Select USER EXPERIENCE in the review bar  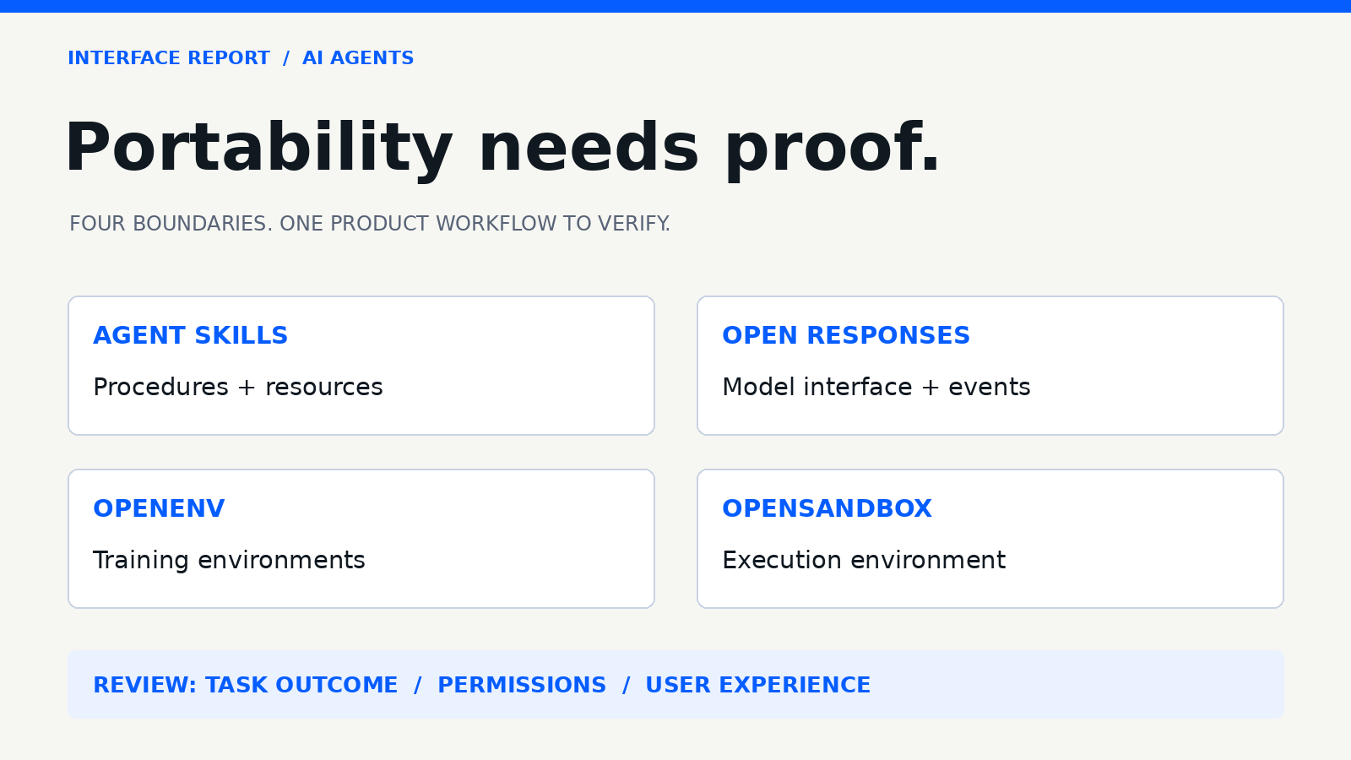click(758, 685)
